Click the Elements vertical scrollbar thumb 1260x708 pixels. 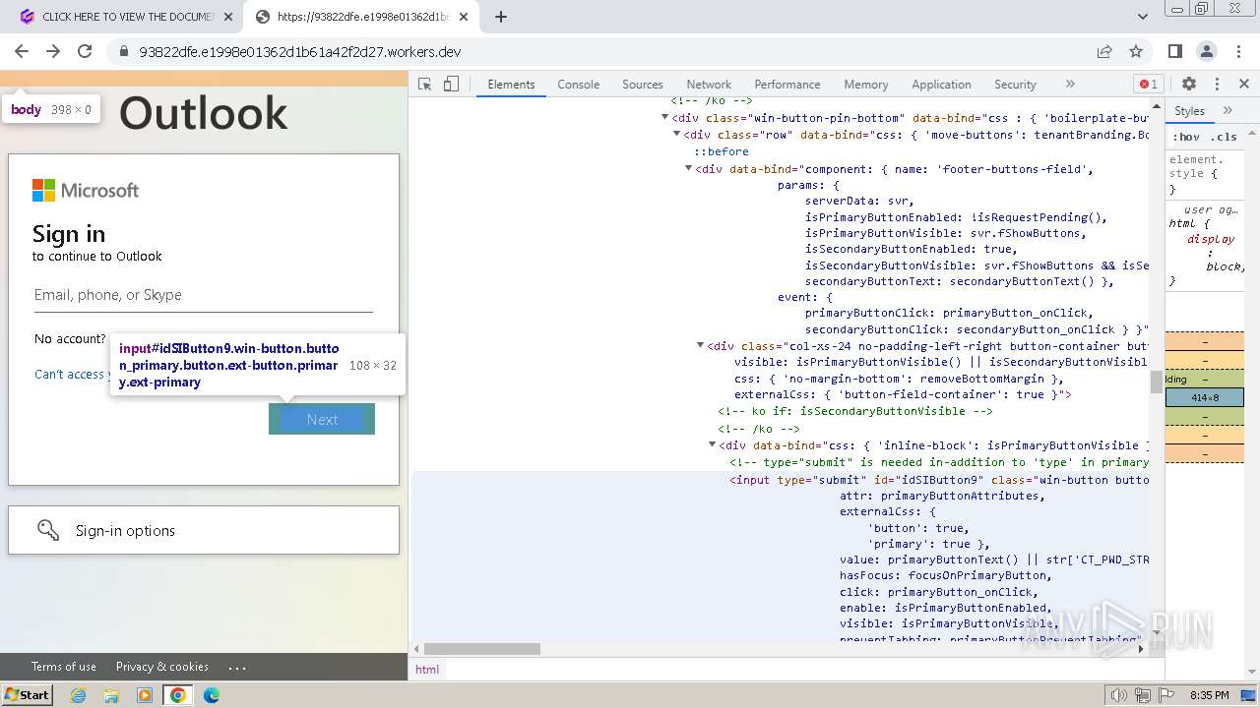click(1157, 383)
